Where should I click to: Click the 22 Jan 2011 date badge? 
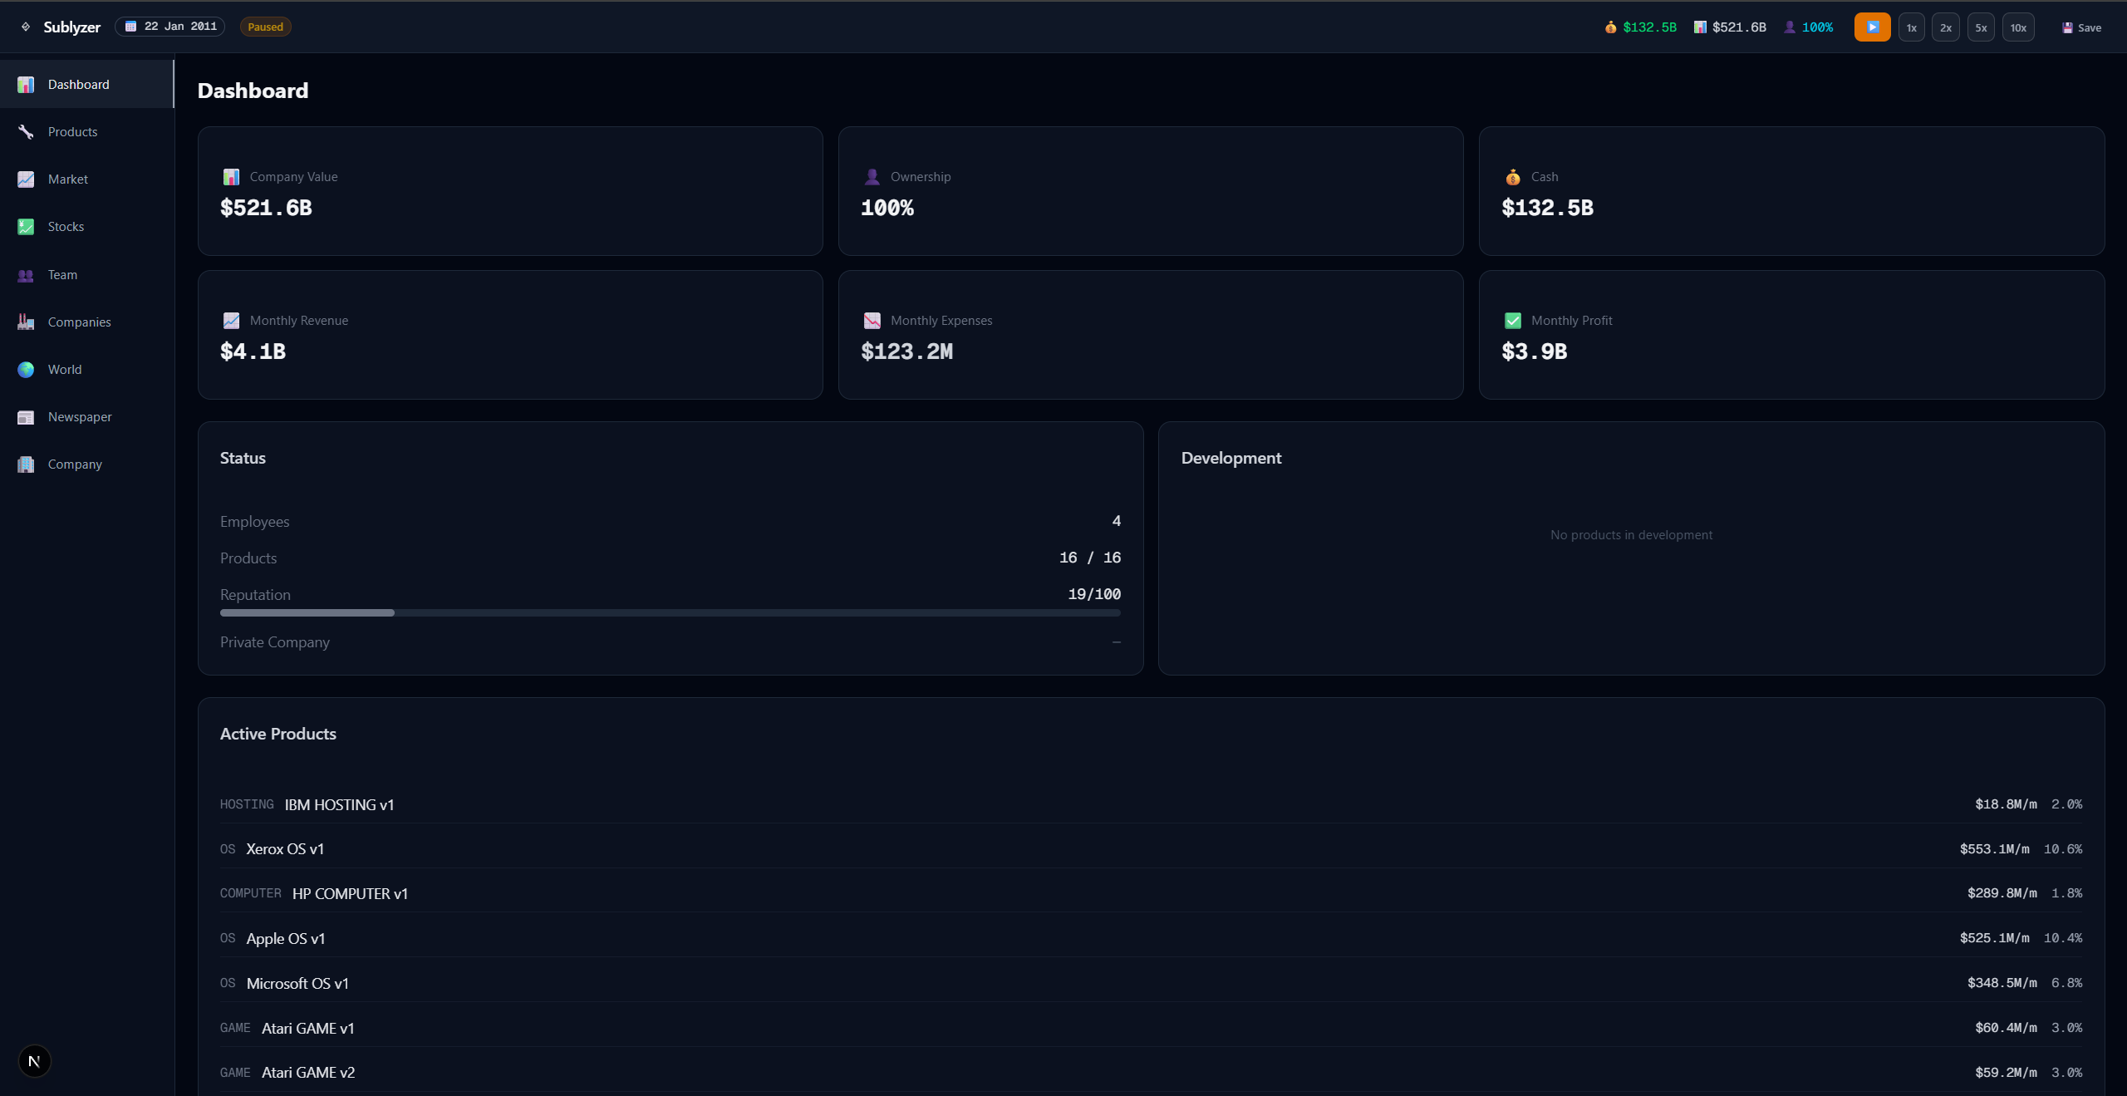170,27
